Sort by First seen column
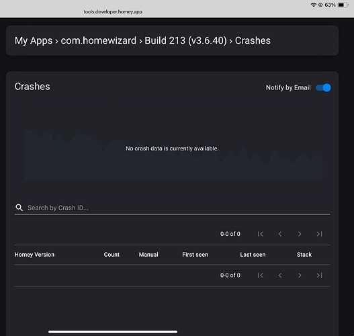Viewport: 354px width, 336px height. [x=195, y=255]
